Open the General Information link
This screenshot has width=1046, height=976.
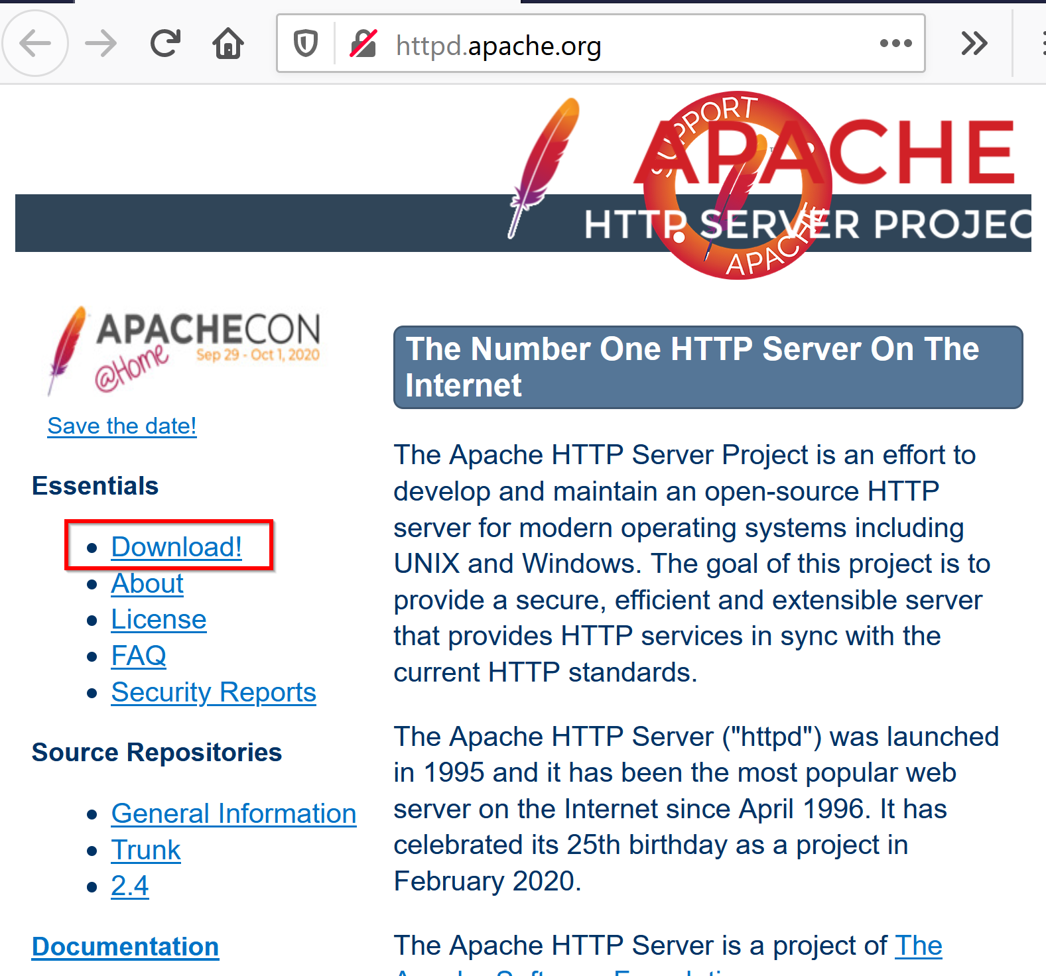[x=233, y=814]
